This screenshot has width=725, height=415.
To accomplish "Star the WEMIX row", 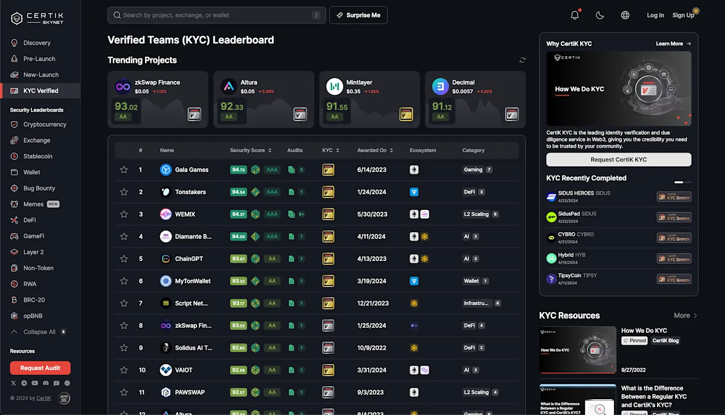I will [x=123, y=214].
